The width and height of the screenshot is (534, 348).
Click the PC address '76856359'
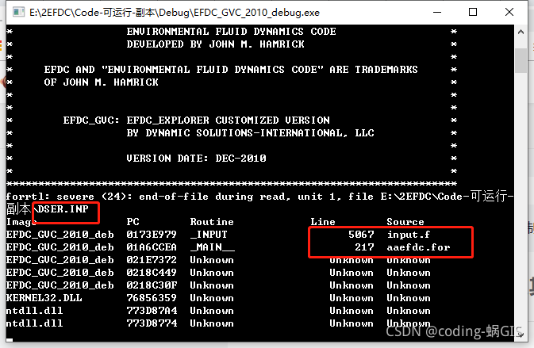coord(152,297)
